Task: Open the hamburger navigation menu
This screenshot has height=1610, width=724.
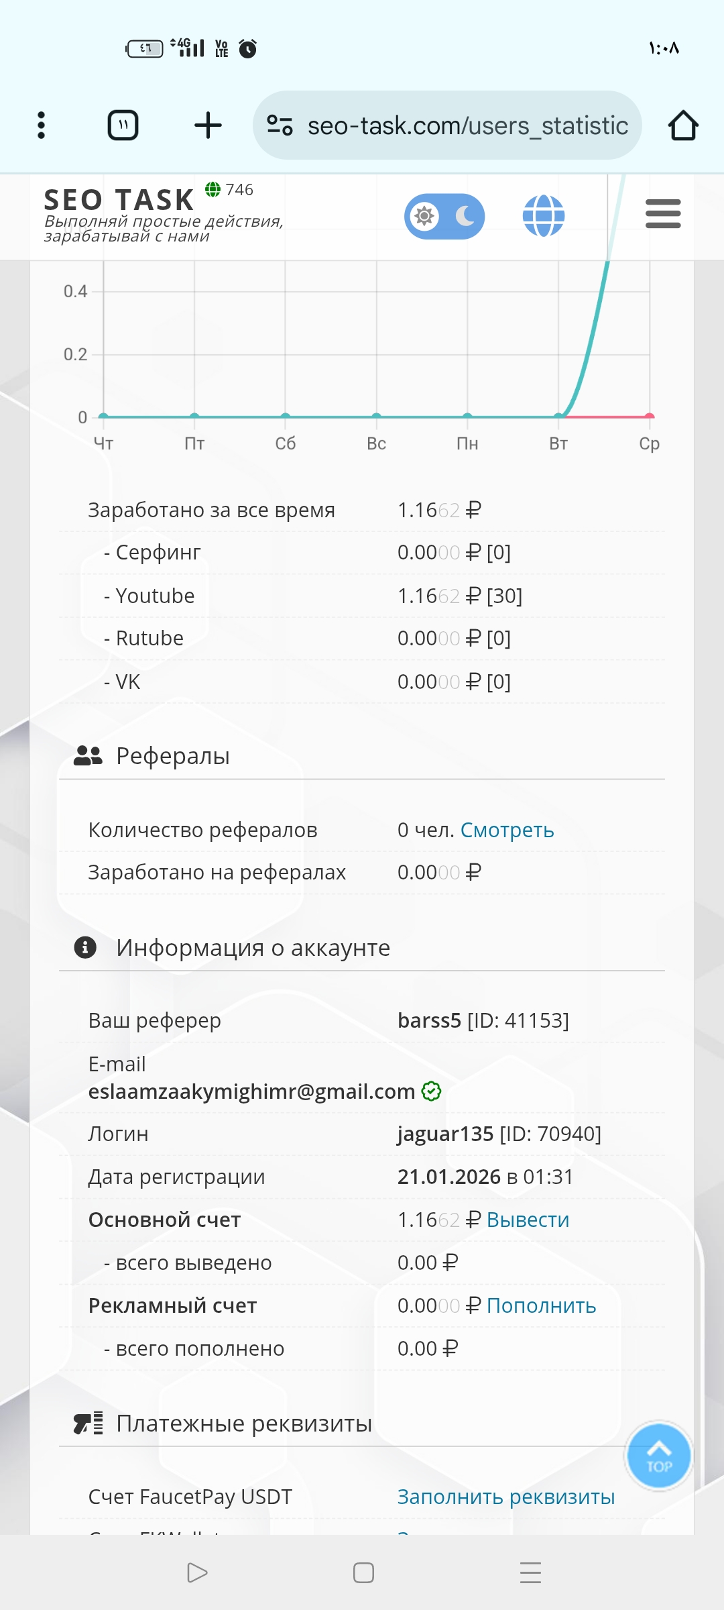Action: (x=662, y=214)
